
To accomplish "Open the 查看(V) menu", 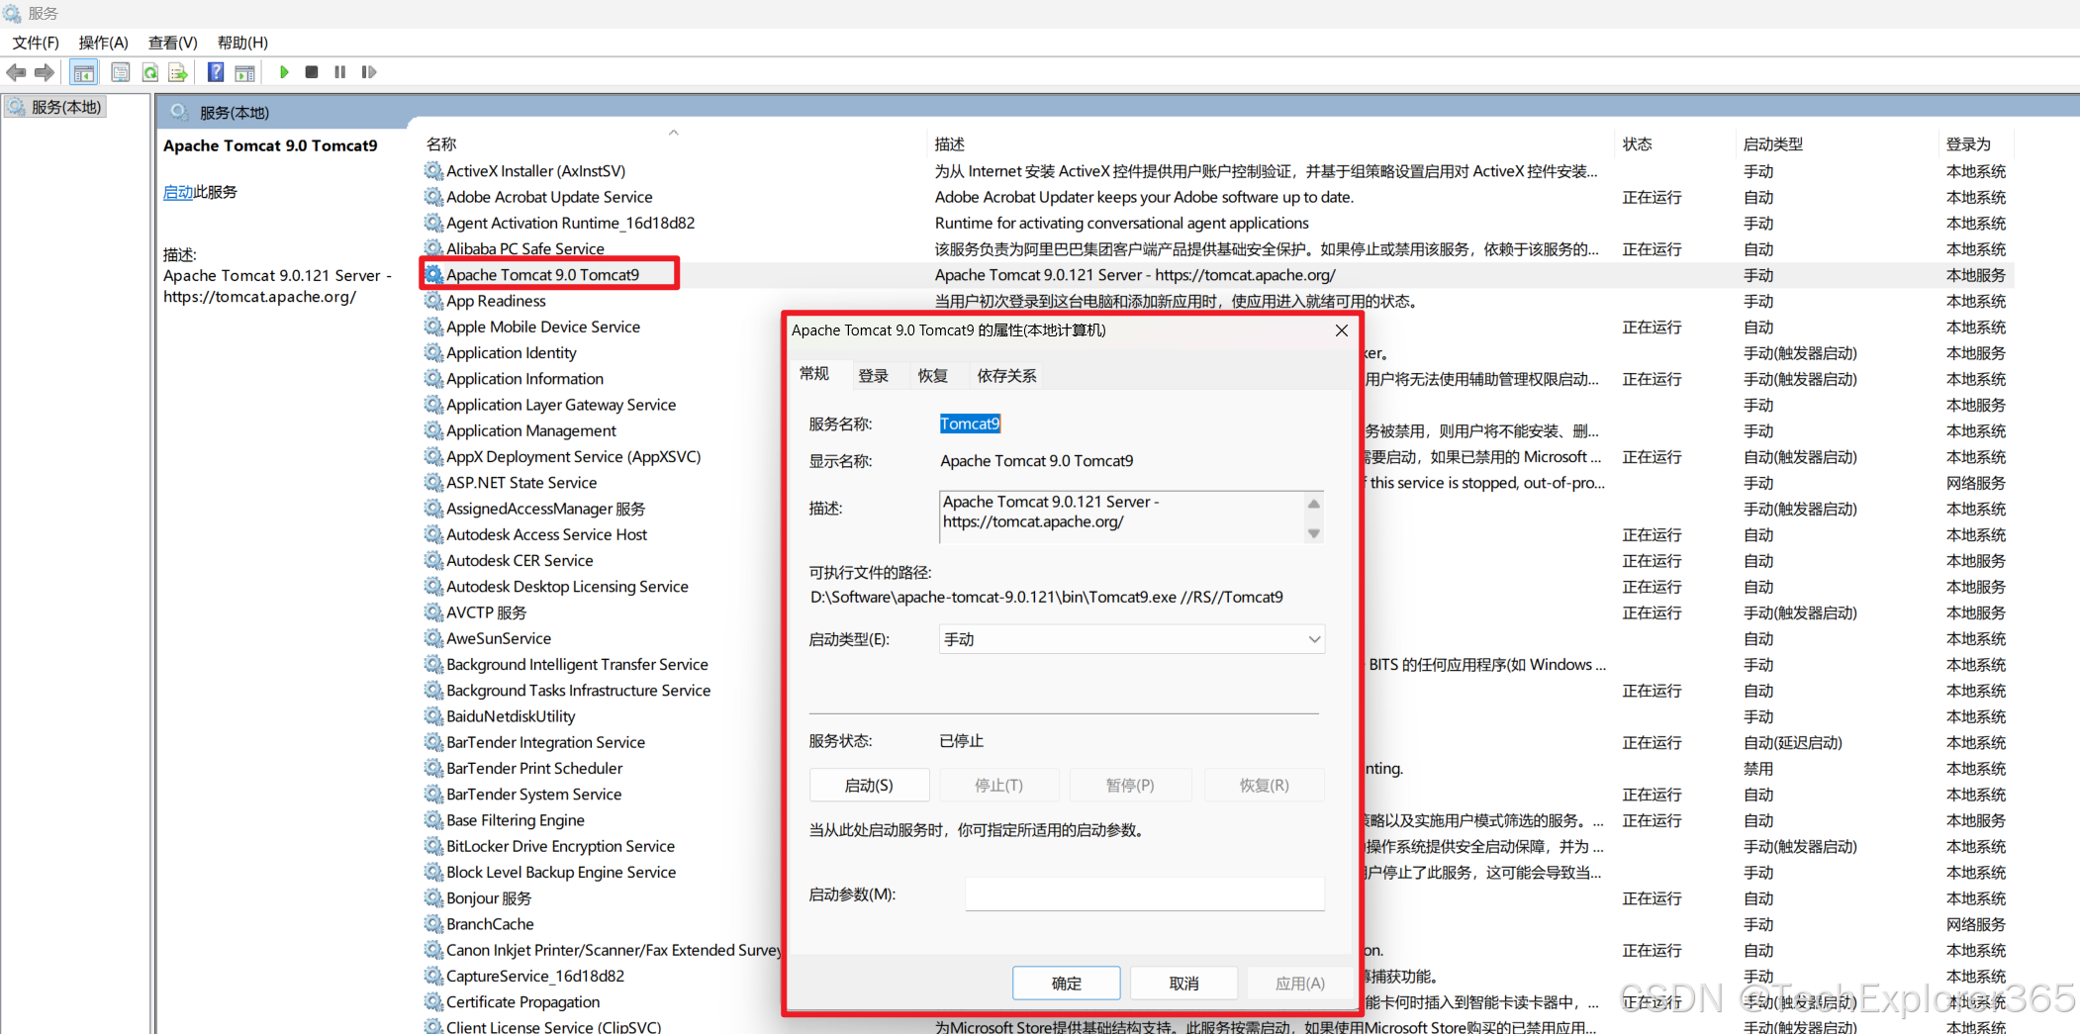I will click(173, 43).
